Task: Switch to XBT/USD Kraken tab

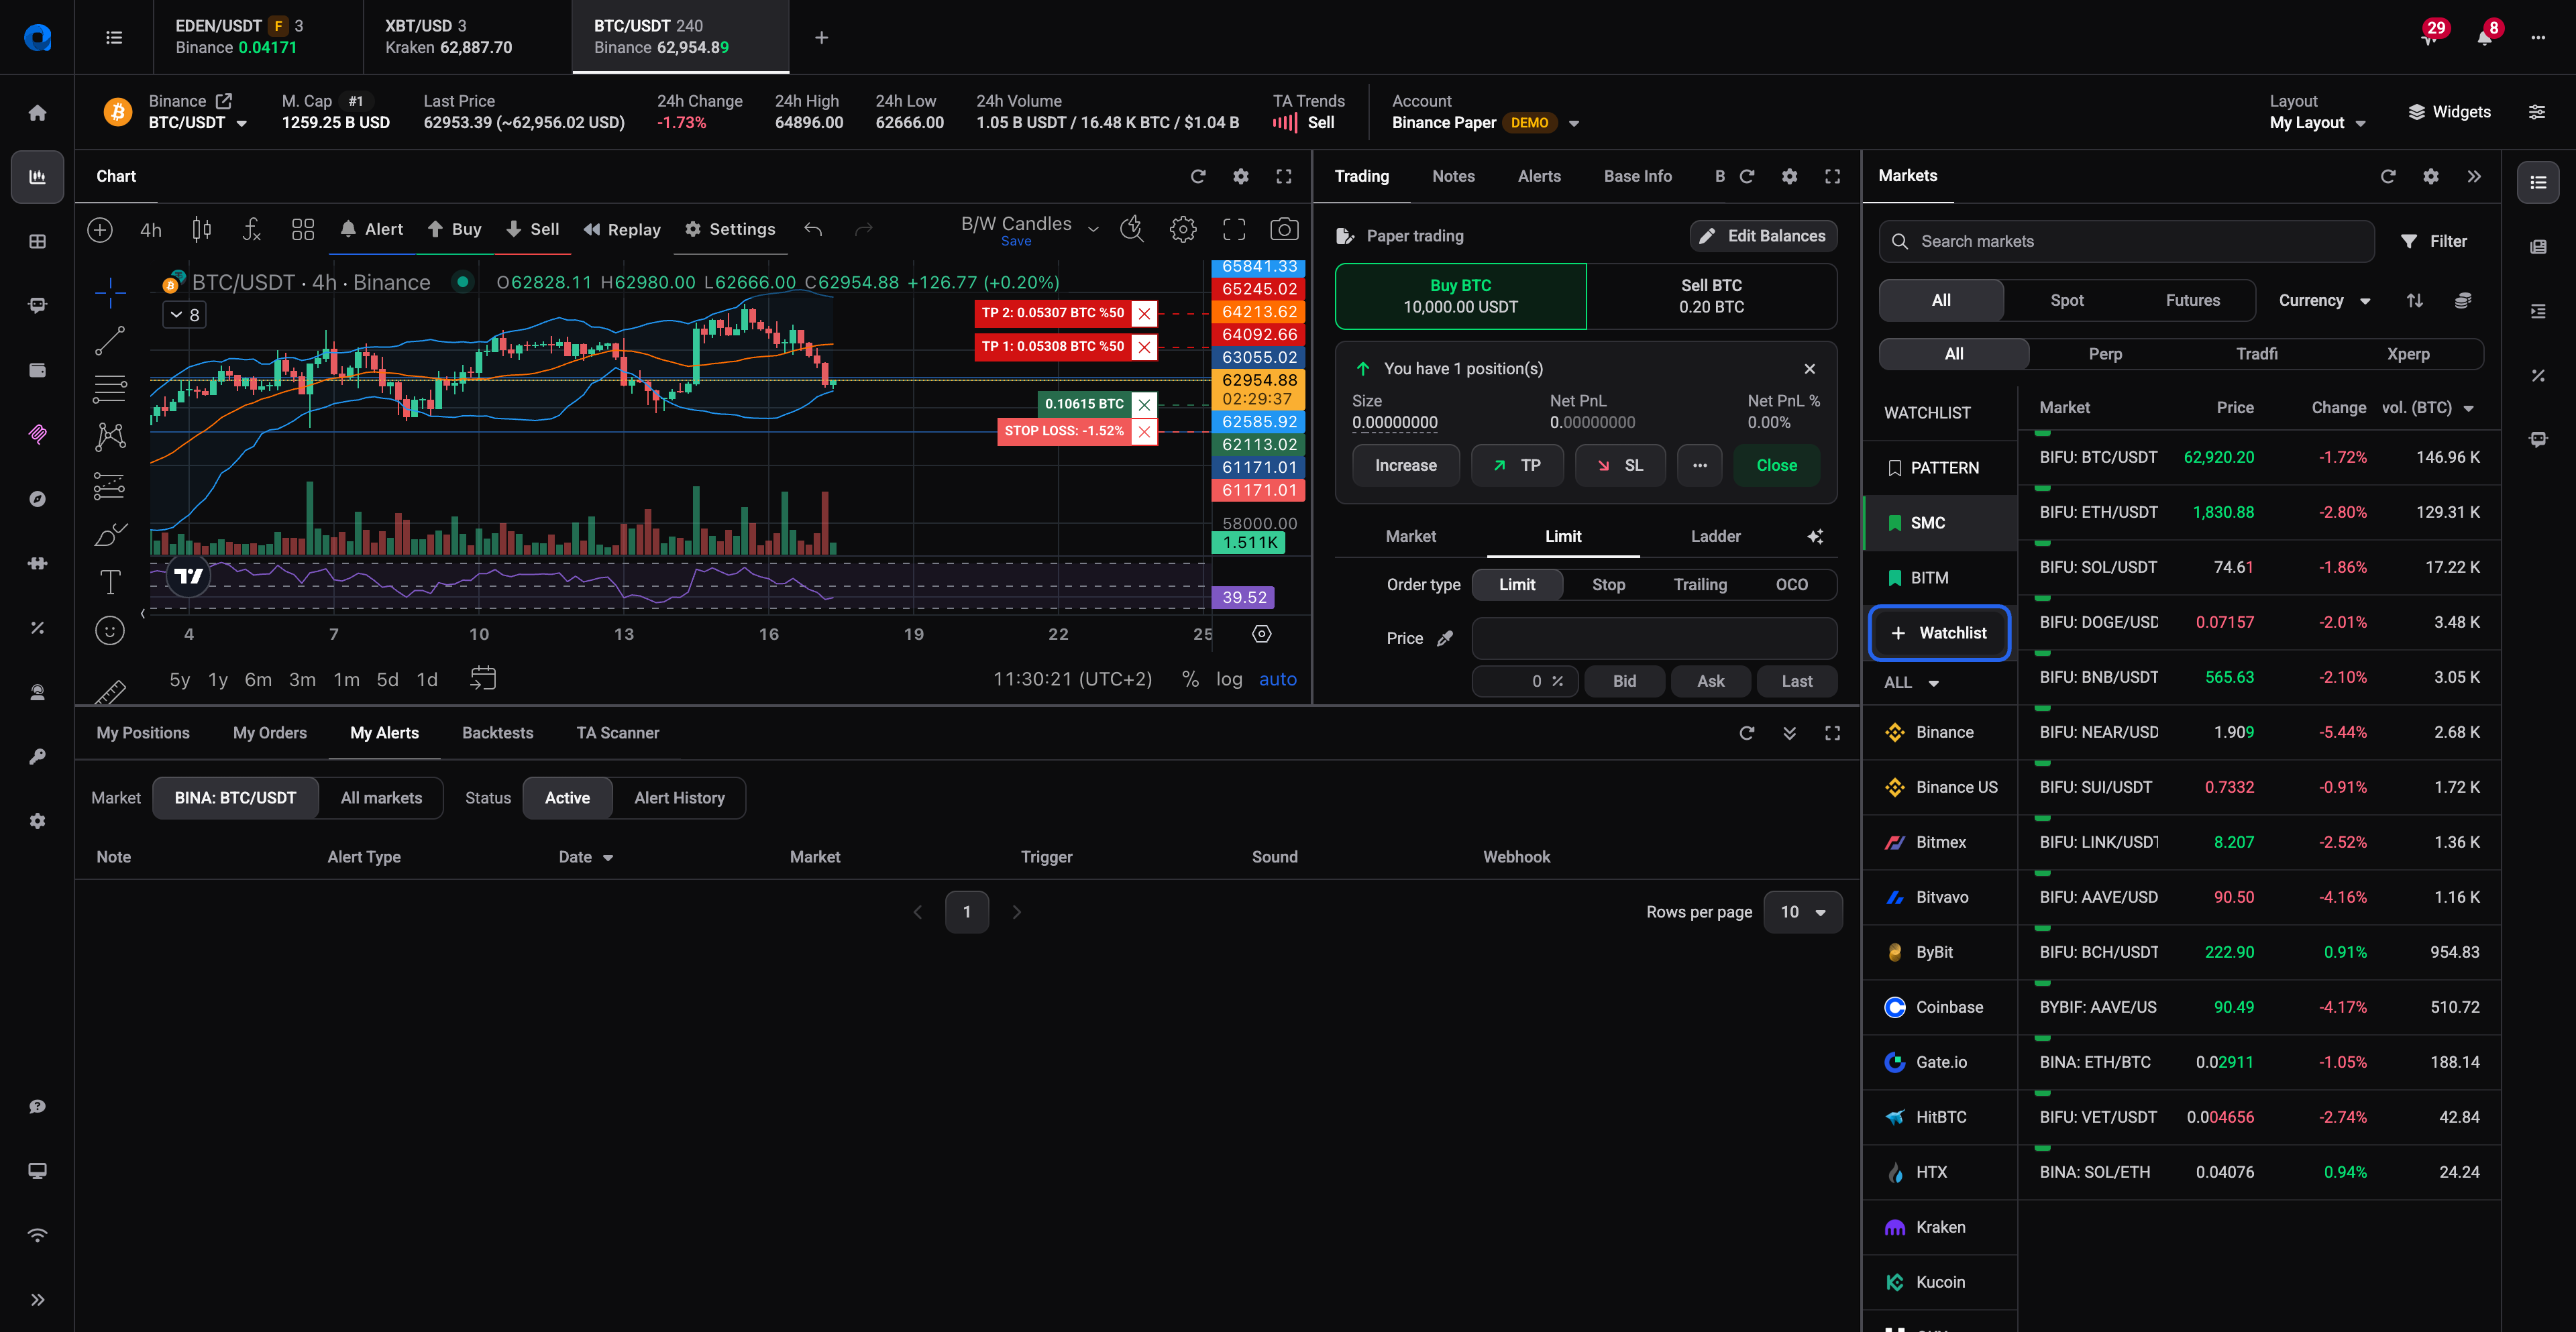Action: pos(467,37)
